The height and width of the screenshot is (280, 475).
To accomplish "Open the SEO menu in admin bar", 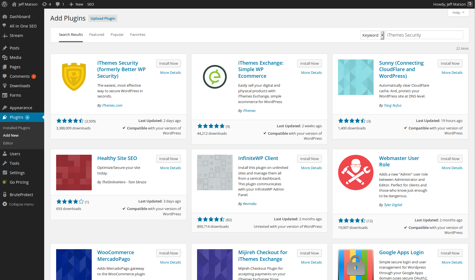I will coord(91,4).
